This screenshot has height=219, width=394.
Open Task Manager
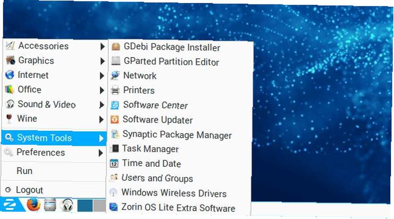(178, 149)
